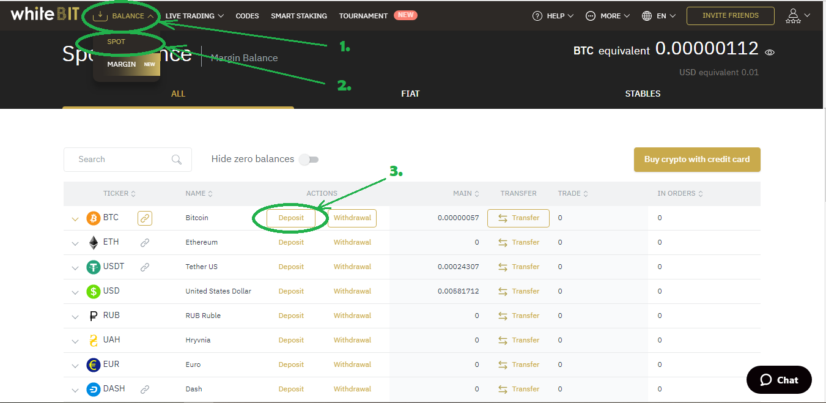The image size is (826, 403).
Task: Click Withdrawal for EUR
Action: click(352, 364)
